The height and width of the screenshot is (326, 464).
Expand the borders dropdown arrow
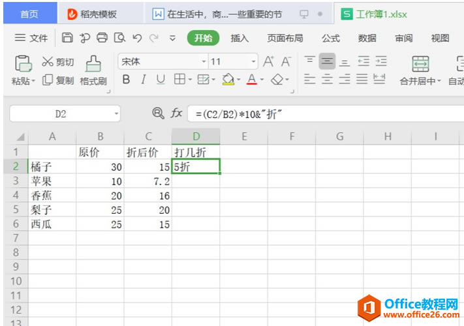click(x=190, y=80)
